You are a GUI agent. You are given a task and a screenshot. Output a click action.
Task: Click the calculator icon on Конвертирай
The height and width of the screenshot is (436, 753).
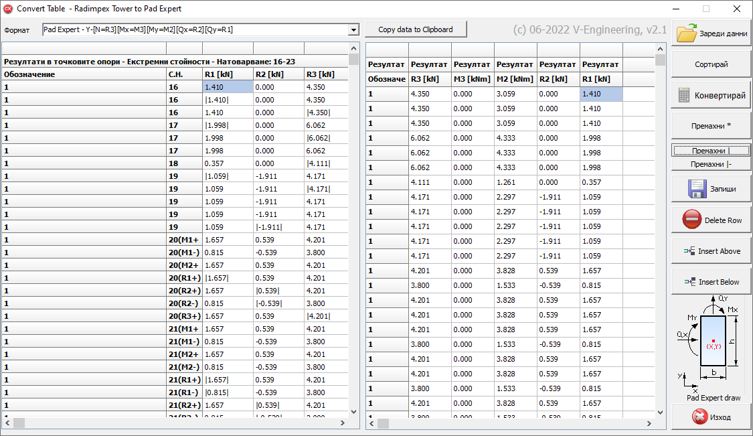(x=683, y=95)
